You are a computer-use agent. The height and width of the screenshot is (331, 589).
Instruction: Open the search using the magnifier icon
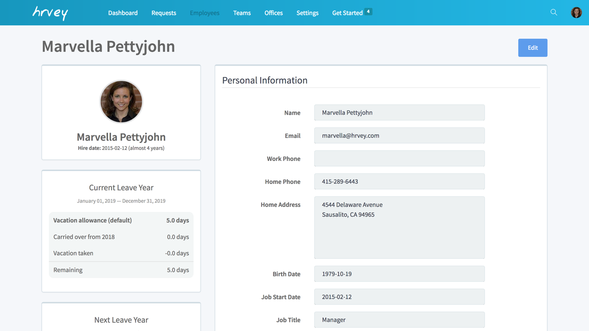(x=554, y=12)
